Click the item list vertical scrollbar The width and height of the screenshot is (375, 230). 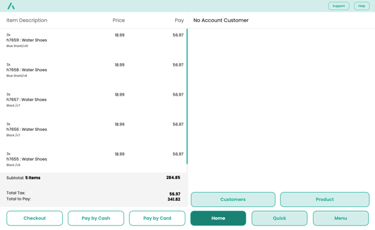(187, 96)
